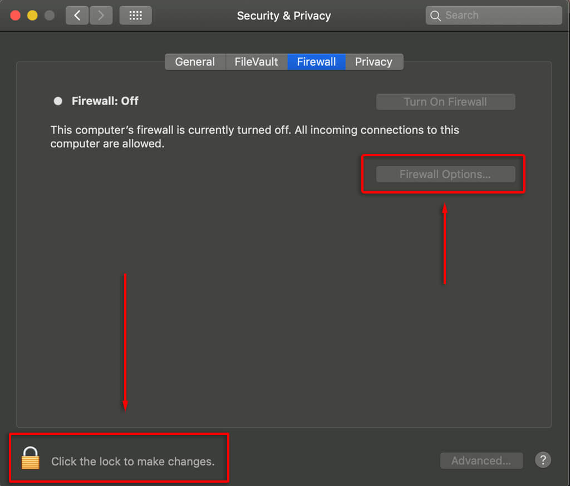
Task: Click the Security & Privacy window title
Action: click(284, 16)
